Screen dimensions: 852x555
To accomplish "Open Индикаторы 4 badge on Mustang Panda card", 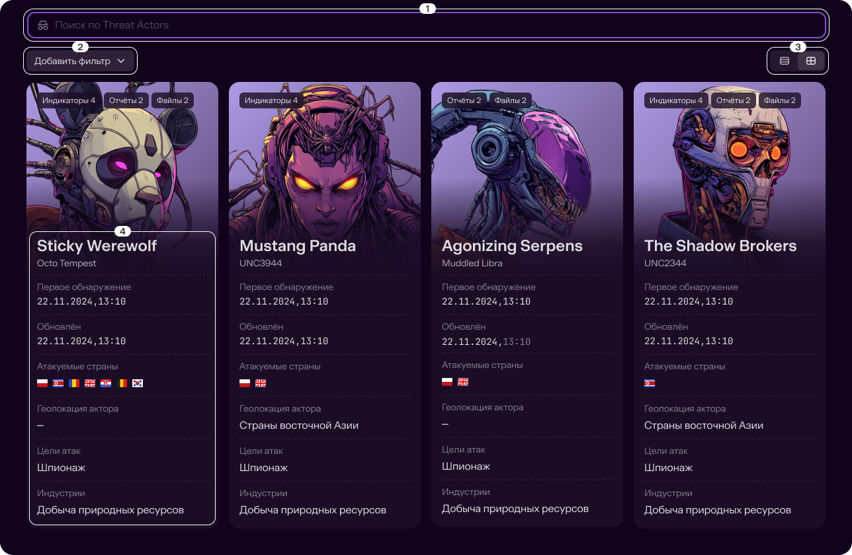I will click(x=271, y=100).
